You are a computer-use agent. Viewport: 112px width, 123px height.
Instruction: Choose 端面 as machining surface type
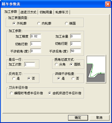click(70, 23)
